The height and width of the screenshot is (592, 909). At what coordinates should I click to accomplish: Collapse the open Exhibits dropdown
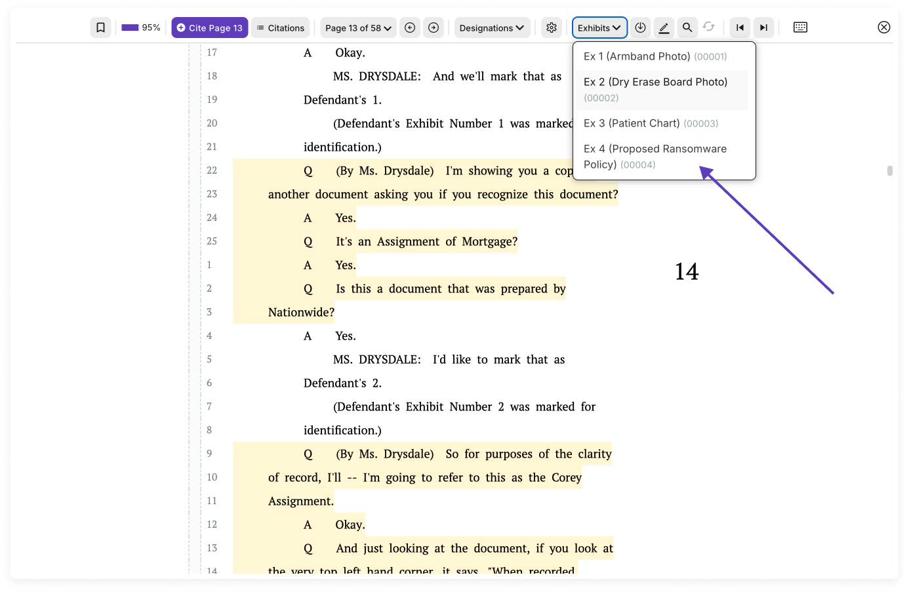point(599,27)
